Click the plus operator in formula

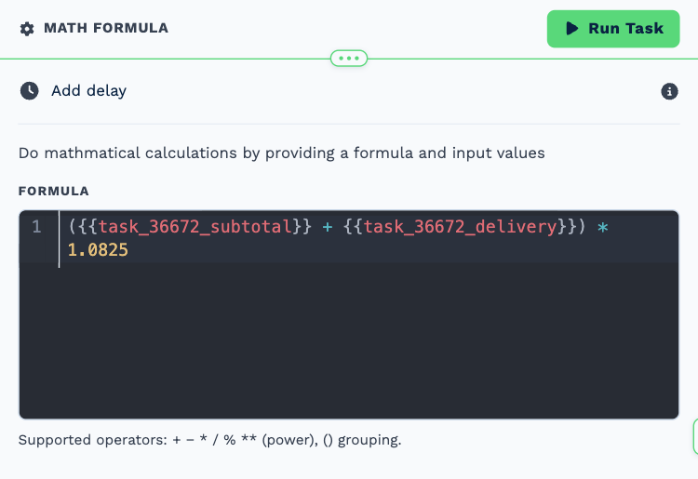pyautogui.click(x=328, y=227)
